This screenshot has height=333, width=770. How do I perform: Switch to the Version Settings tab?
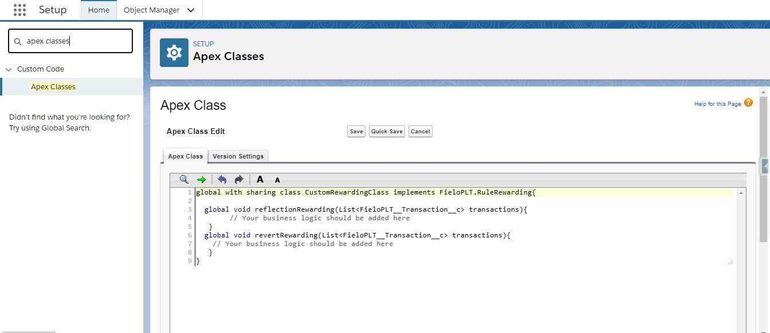(x=238, y=156)
